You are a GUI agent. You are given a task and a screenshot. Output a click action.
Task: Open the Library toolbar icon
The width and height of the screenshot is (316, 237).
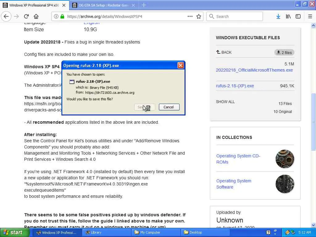pos(288,16)
